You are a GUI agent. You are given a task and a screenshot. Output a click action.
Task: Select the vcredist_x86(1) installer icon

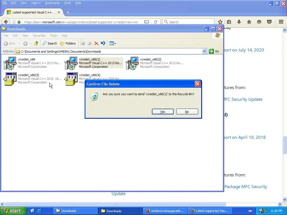point(71,63)
